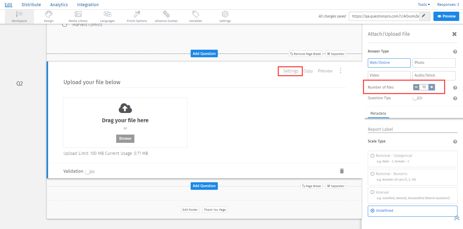
Task: Click the trash icon to delete question
Action: point(342,171)
